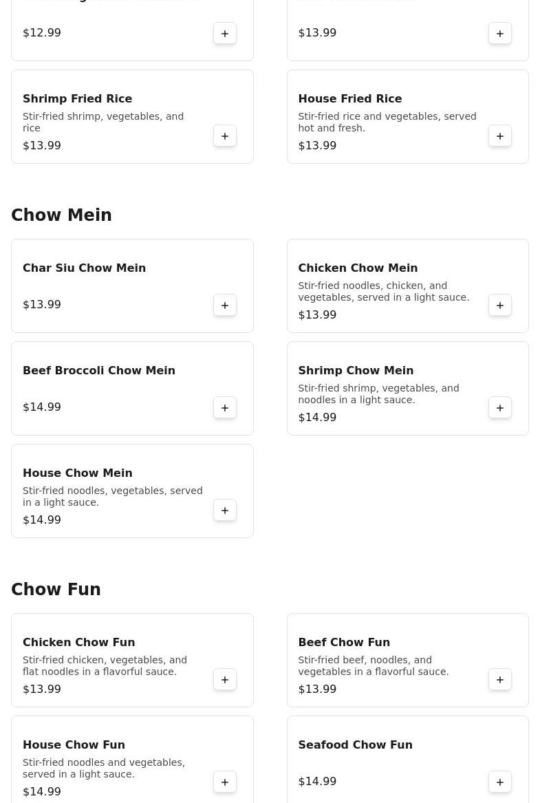Viewport: 540px width, 803px height.
Task: Add Chicken Chow Fun to cart
Action: click(225, 680)
